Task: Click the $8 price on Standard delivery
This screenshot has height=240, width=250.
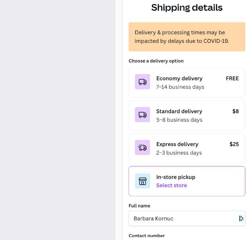Action: point(235,111)
